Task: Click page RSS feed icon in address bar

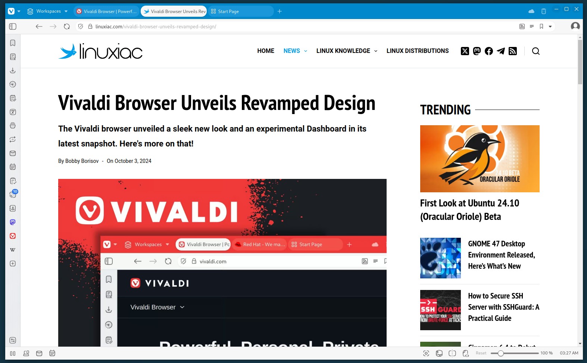Action: pos(522,26)
